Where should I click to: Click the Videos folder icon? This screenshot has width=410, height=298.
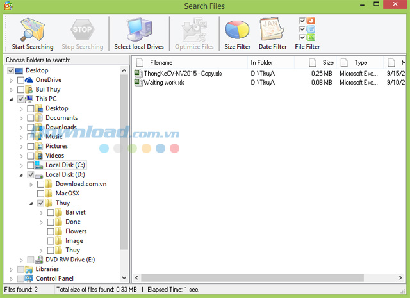pyautogui.click(x=39, y=156)
